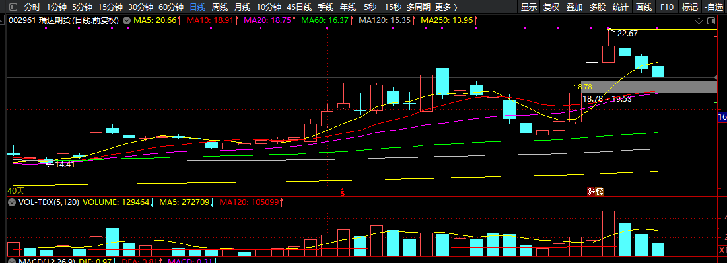Click the 22.67 high price arrow marker
Image resolution: width=727 pixels, height=263 pixels.
[623, 34]
